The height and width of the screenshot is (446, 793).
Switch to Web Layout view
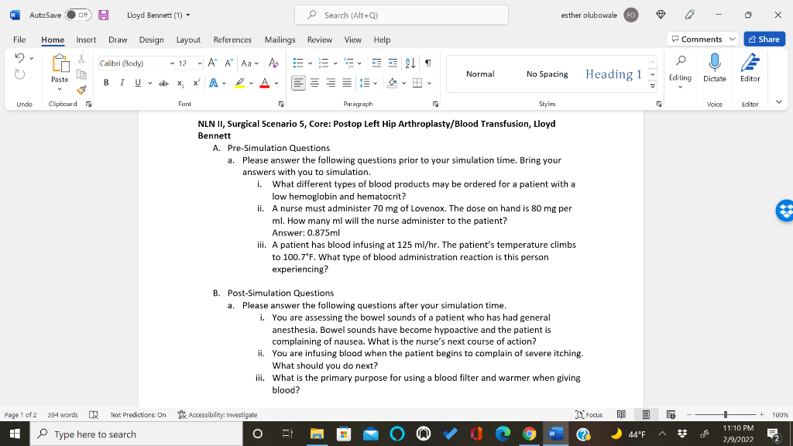click(671, 415)
